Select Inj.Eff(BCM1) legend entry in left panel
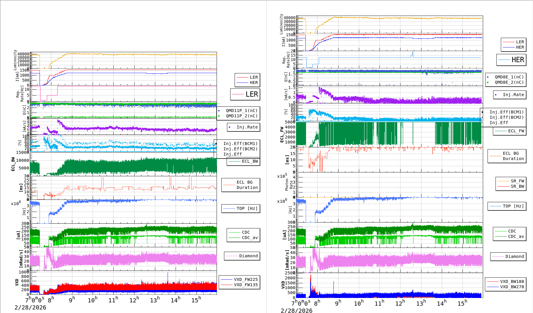The height and width of the screenshot is (313, 533). tap(240, 144)
